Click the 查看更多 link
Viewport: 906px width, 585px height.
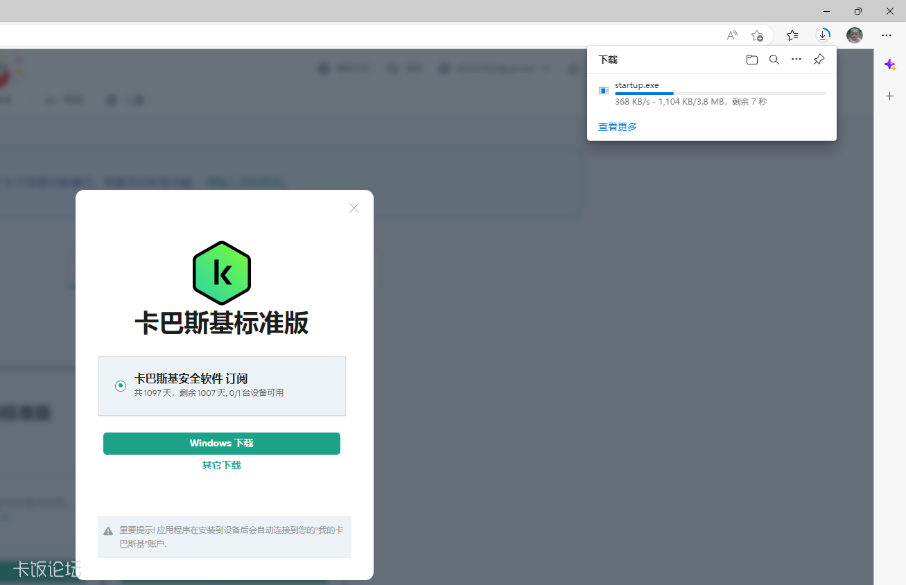(618, 127)
